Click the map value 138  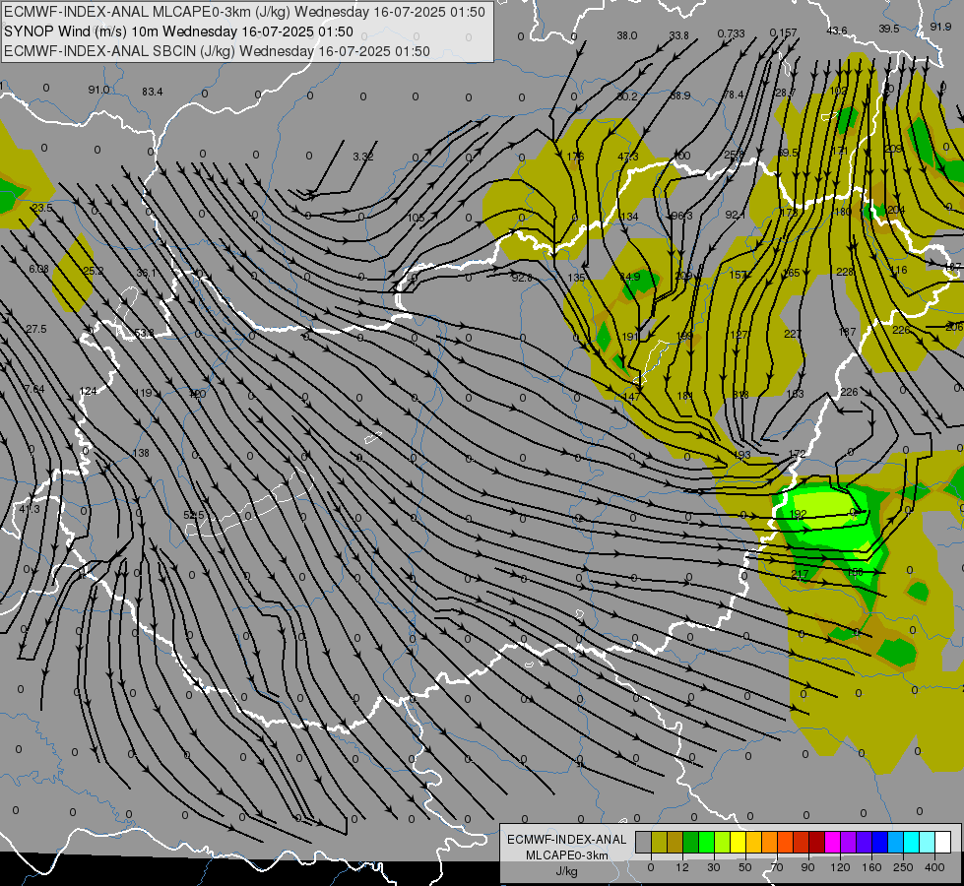click(x=141, y=453)
